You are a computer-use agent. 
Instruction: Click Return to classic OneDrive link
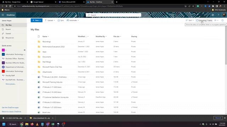tap(11, 111)
